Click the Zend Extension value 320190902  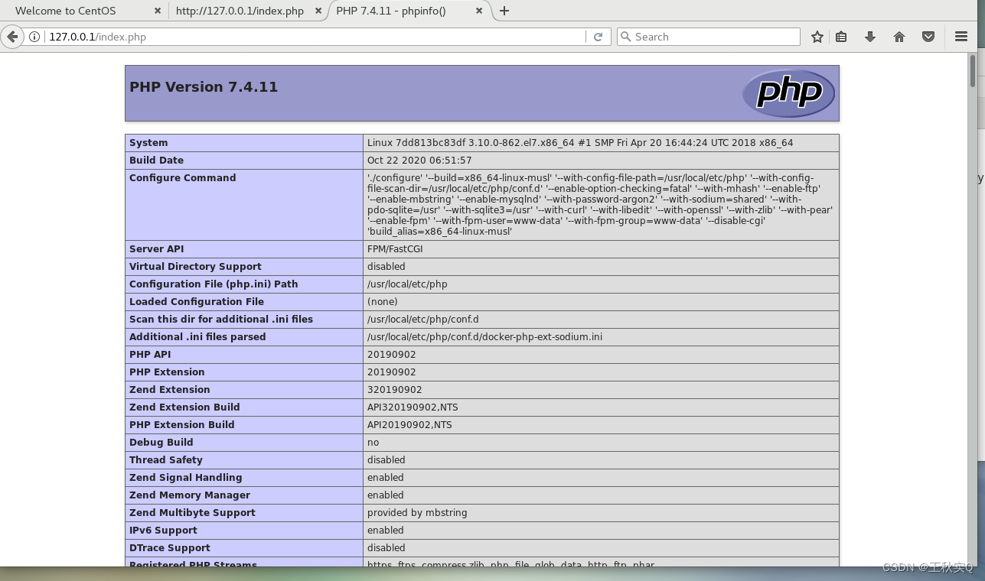(x=395, y=390)
